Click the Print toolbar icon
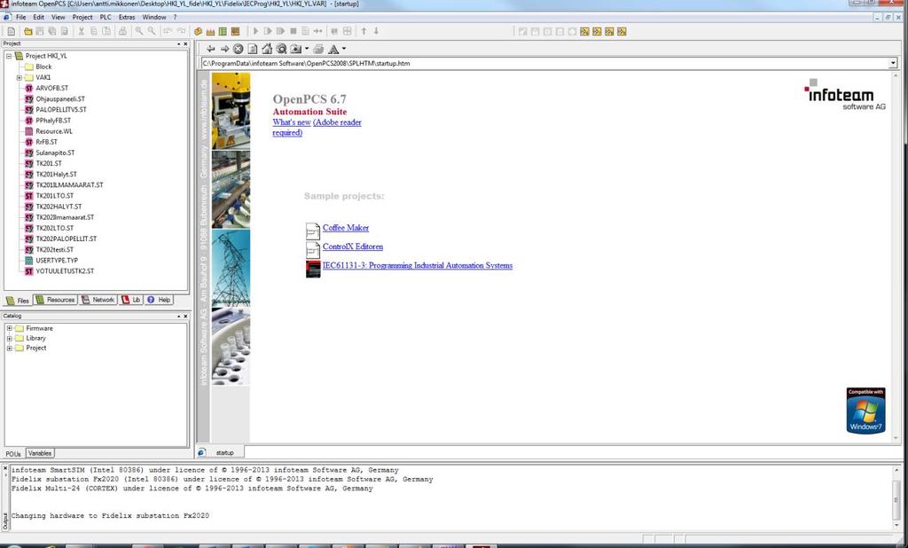 (122, 31)
